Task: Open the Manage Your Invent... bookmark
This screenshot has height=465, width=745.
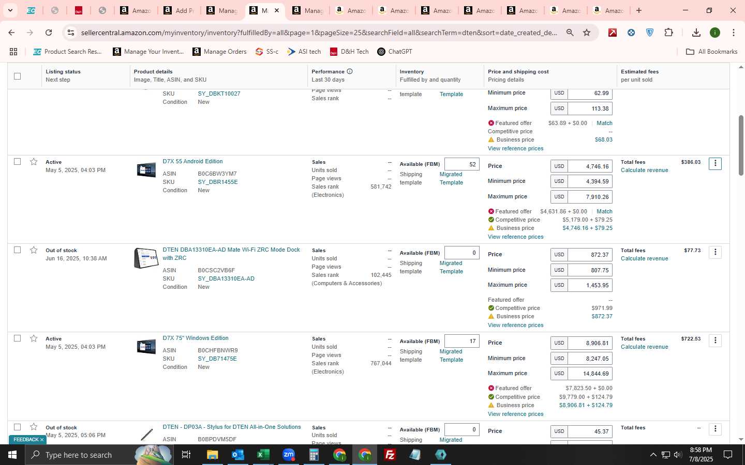Action: pyautogui.click(x=148, y=52)
